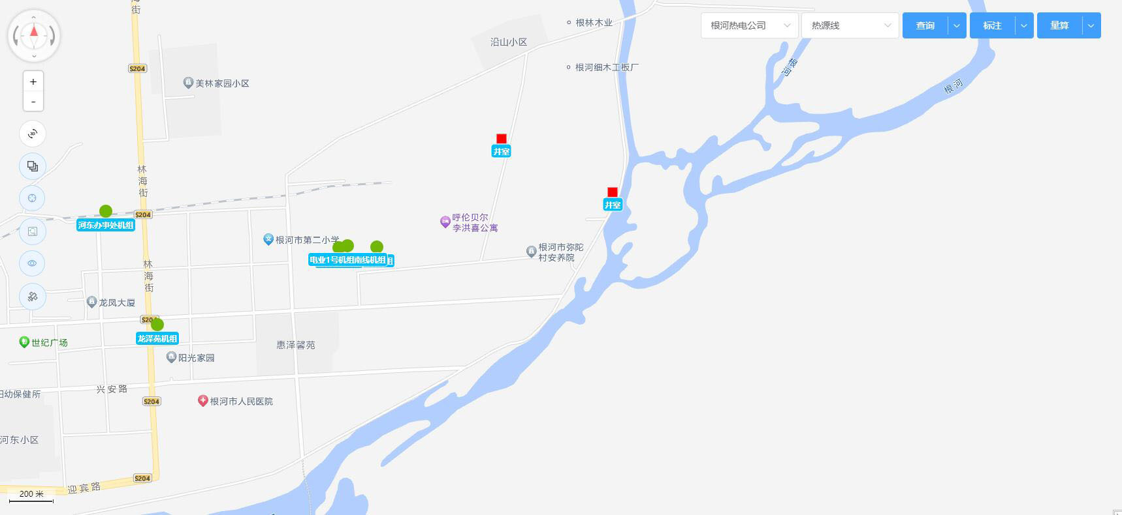Click the locate crosshair tool
The image size is (1122, 515).
[33, 198]
